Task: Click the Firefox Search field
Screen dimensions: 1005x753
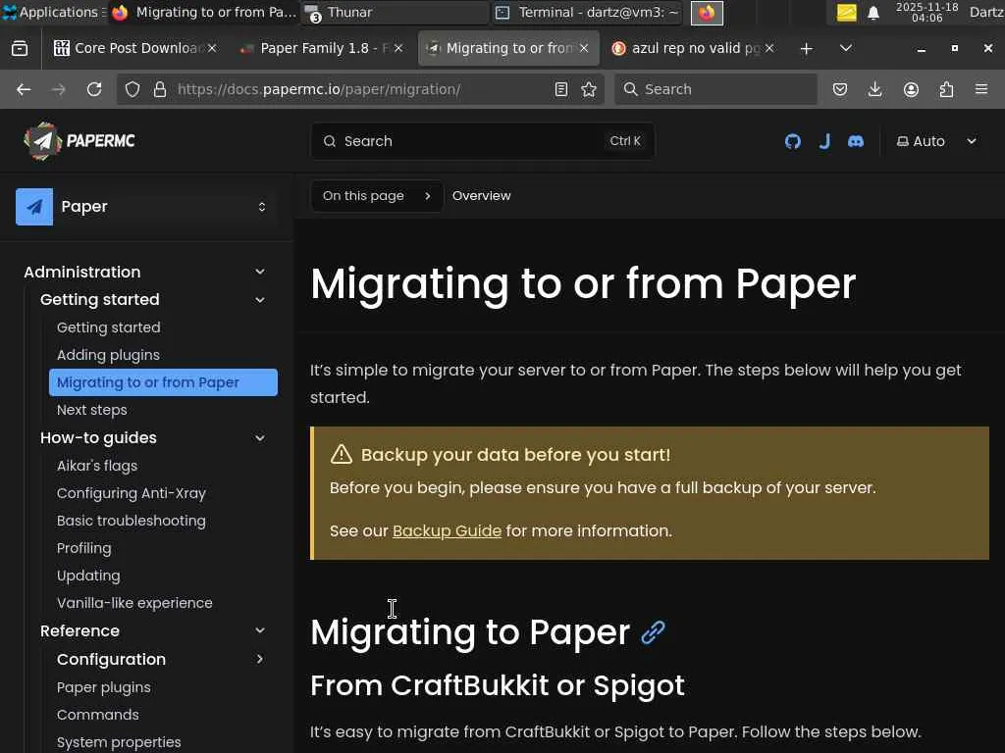Action: point(715,89)
